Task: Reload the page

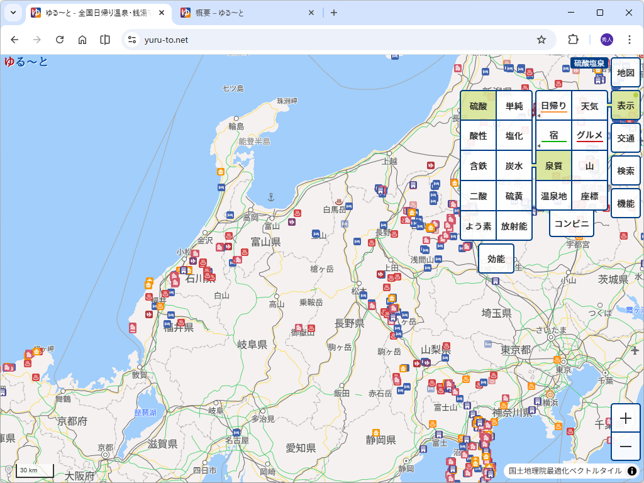Action: 60,40
